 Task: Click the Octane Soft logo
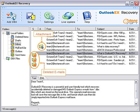(x=130, y=21)
